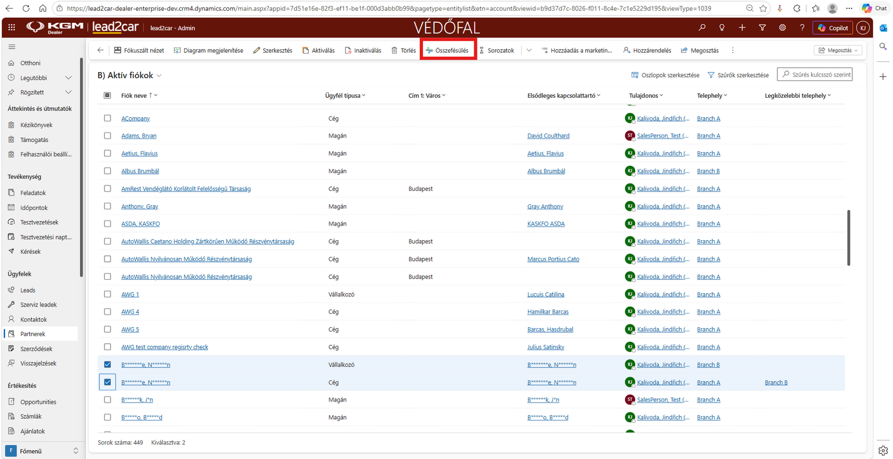Open the Főmenü area switcher
This screenshot has width=893, height=459.
pos(42,451)
